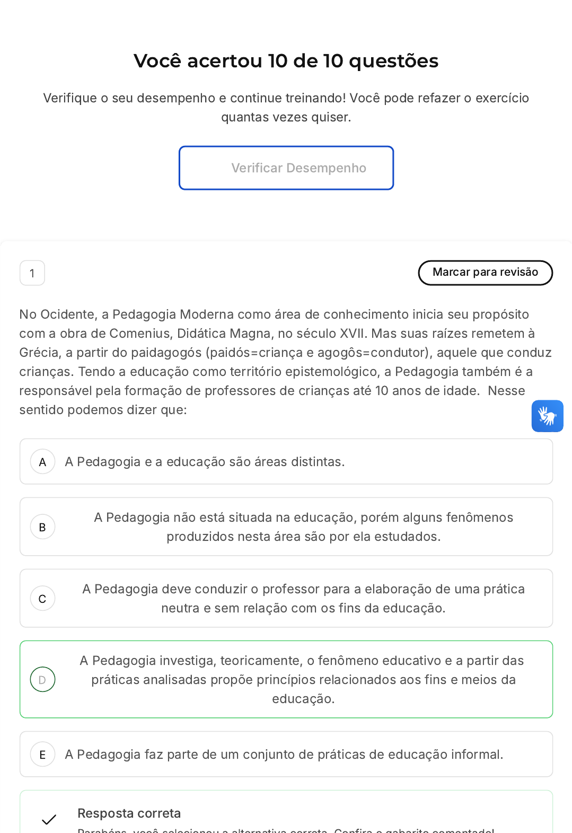Choose the letter C answer circle
The width and height of the screenshot is (572, 833).
(43, 599)
